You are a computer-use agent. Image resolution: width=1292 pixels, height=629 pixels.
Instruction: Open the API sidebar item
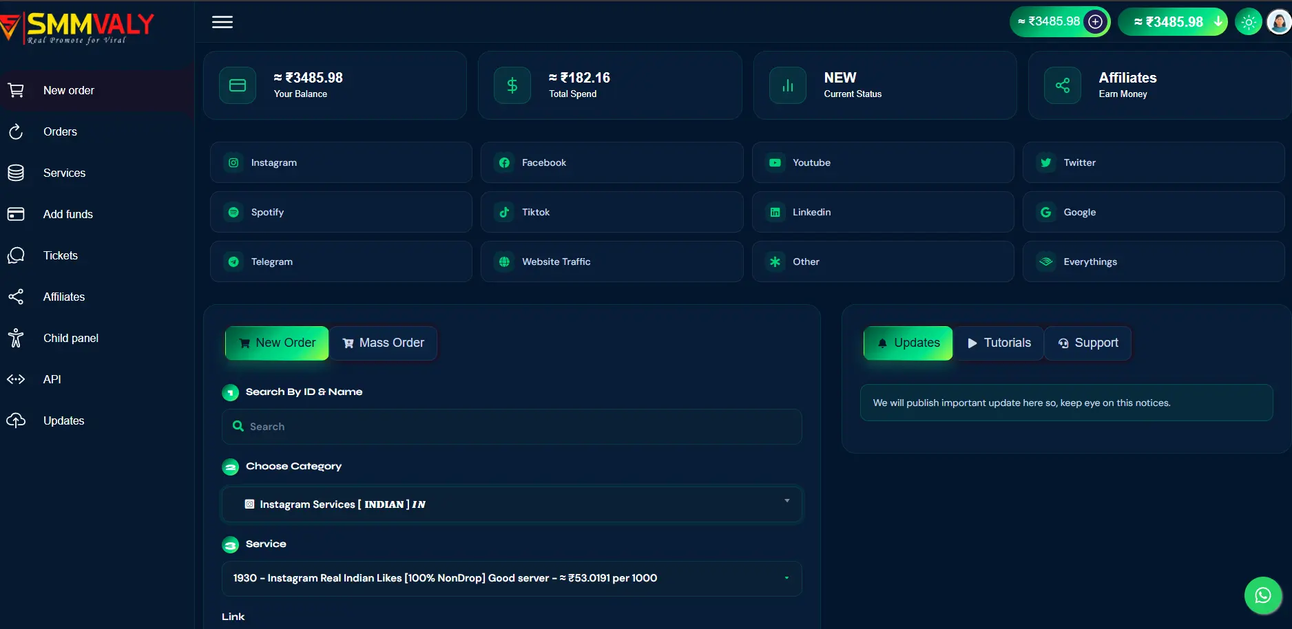pos(52,379)
